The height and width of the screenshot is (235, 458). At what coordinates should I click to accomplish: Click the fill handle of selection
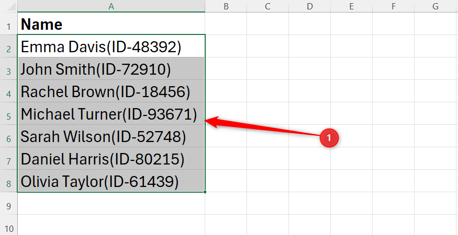205,192
